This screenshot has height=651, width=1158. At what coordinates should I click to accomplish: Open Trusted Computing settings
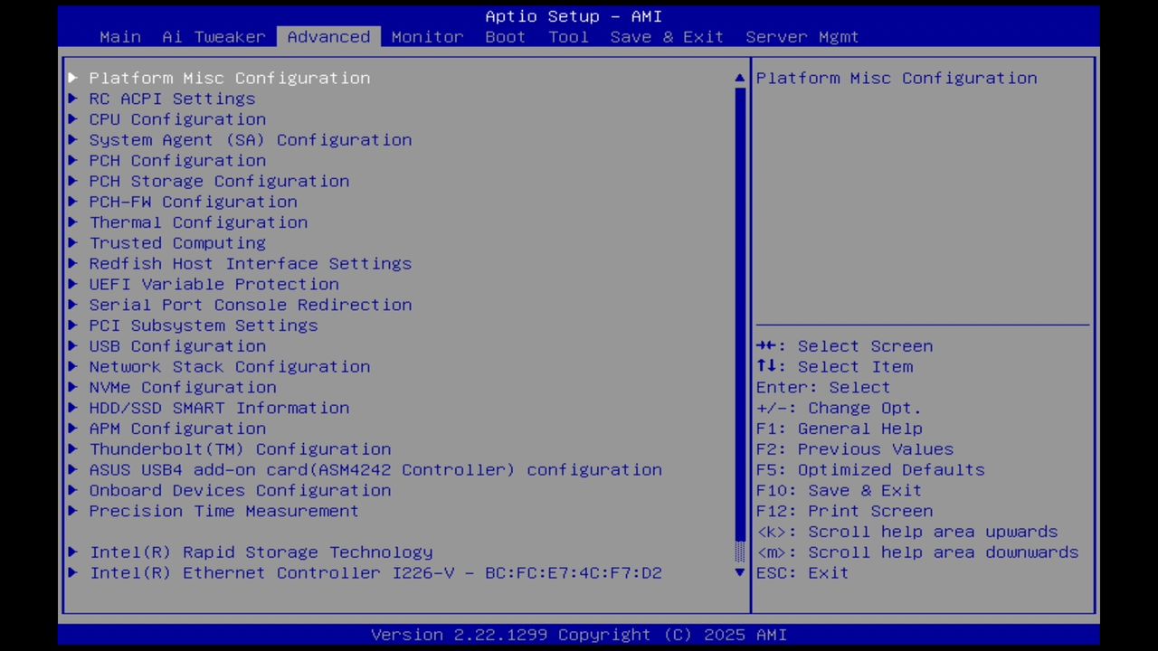click(177, 242)
